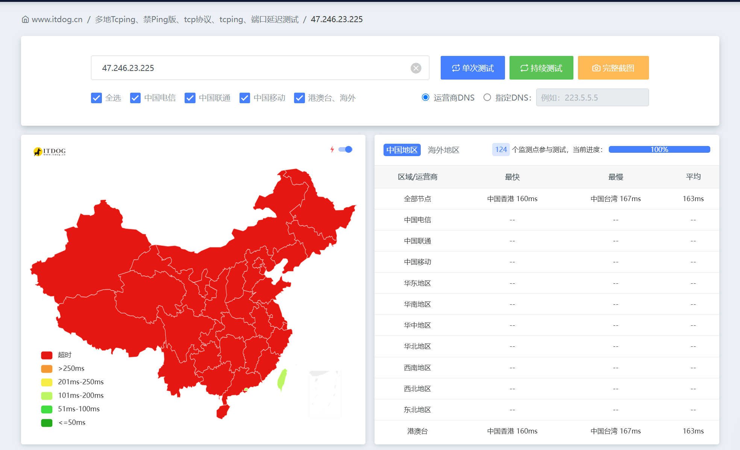Image resolution: width=740 pixels, height=450 pixels.
Task: Click 中国香港 160ms in 全部节点 row
Action: pos(512,199)
